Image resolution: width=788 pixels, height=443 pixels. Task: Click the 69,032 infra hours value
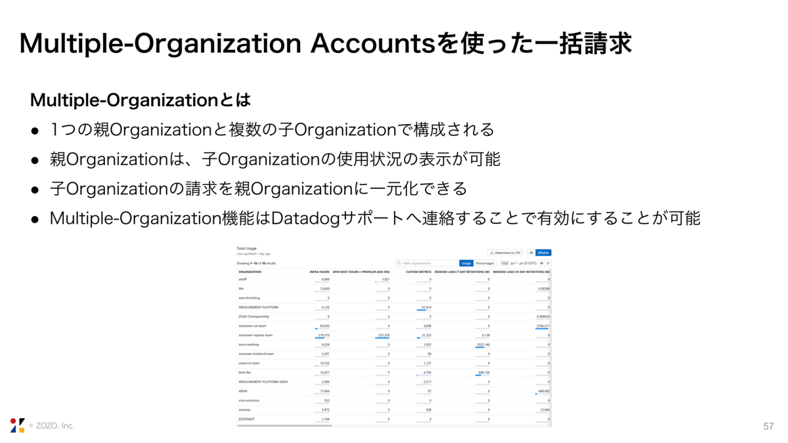click(x=324, y=326)
